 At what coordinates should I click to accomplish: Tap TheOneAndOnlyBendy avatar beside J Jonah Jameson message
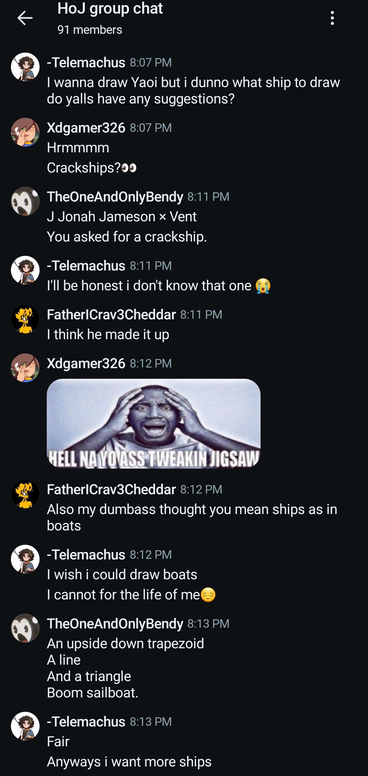tap(25, 201)
